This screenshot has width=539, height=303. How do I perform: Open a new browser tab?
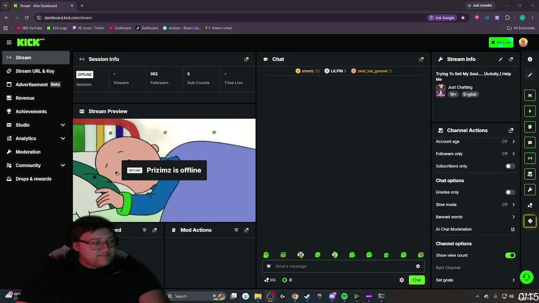click(82, 6)
